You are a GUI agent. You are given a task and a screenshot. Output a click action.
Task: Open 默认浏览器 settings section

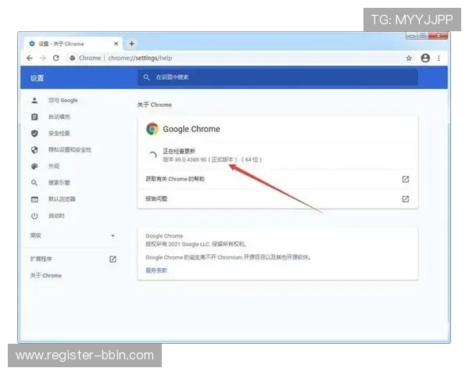pos(62,199)
